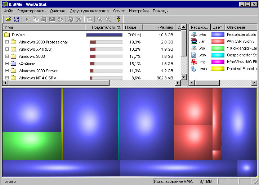The height and width of the screenshot is (185, 259).
Task: Open help via yellow question mark icon
Action: pyautogui.click(x=118, y=19)
